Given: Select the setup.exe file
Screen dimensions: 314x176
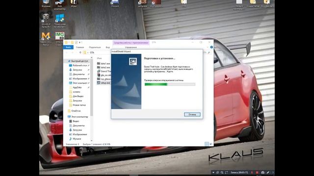Looking at the screenshot, I should (x=104, y=83).
